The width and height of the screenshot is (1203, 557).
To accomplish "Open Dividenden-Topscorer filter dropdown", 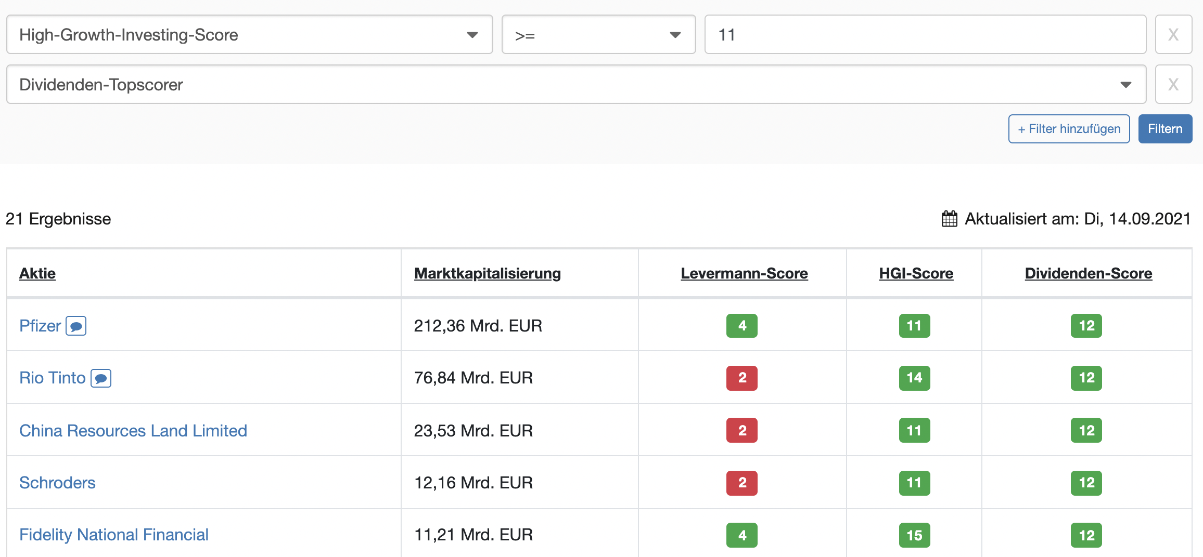I will (x=577, y=85).
